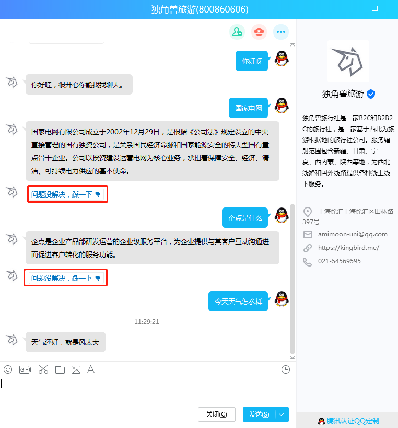The height and width of the screenshot is (428, 398).
Task: Click the GIF video icon
Action: coord(26,369)
